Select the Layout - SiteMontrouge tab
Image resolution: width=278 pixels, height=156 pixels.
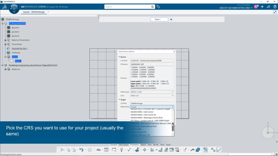[34, 12]
